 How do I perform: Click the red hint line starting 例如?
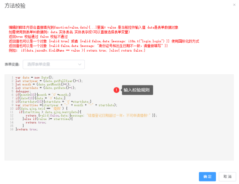[x=77, y=50]
